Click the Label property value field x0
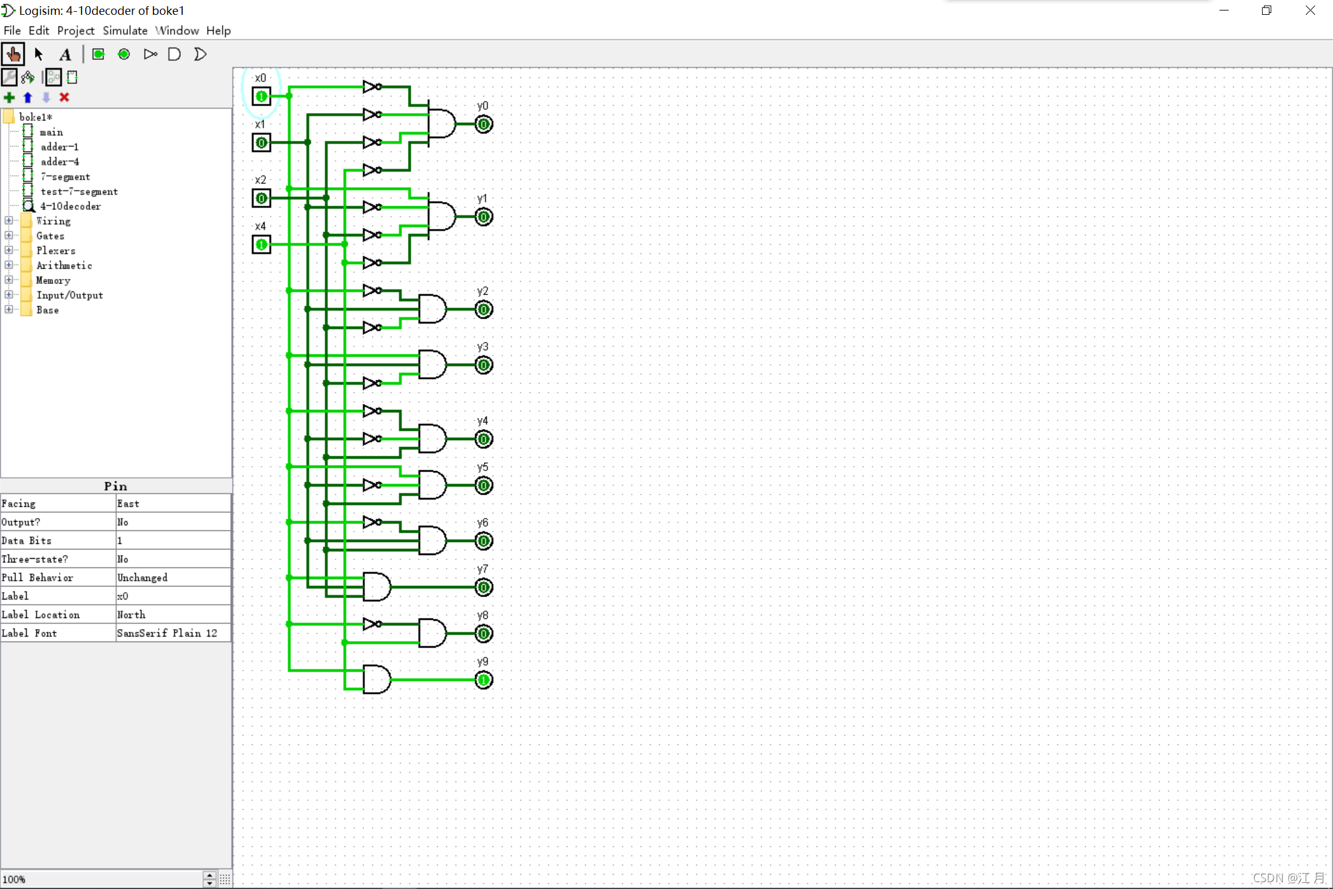This screenshot has width=1333, height=889. (x=173, y=596)
